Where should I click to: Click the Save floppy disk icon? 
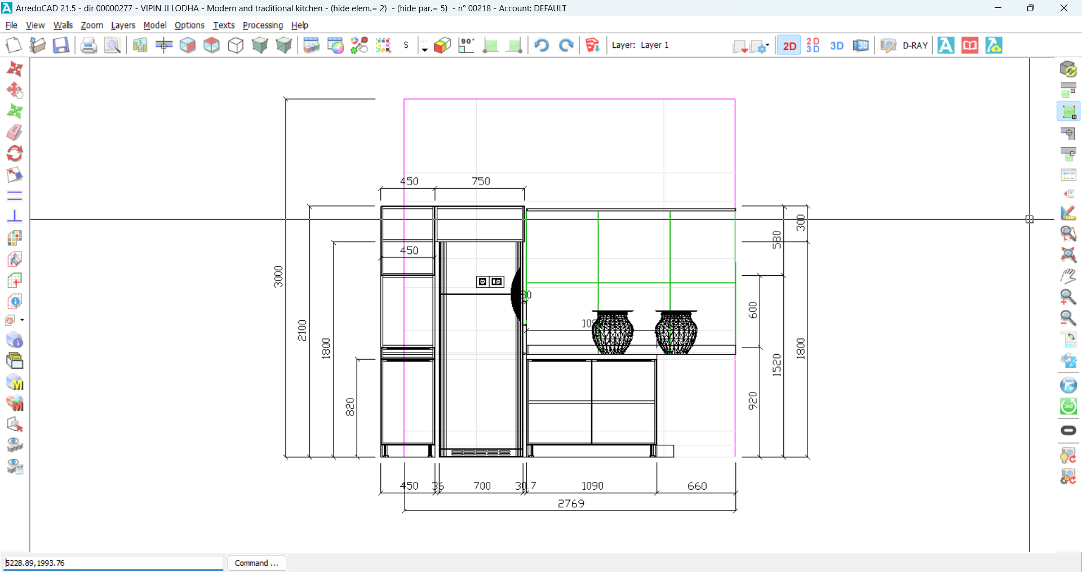point(61,45)
